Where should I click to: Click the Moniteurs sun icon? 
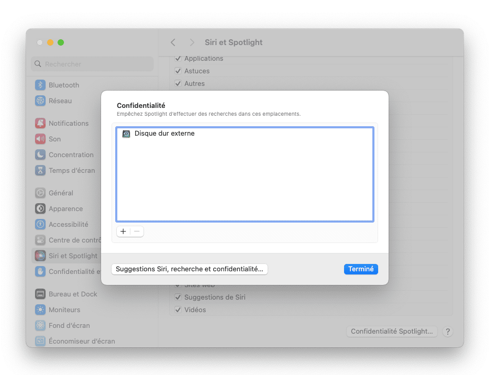40,310
